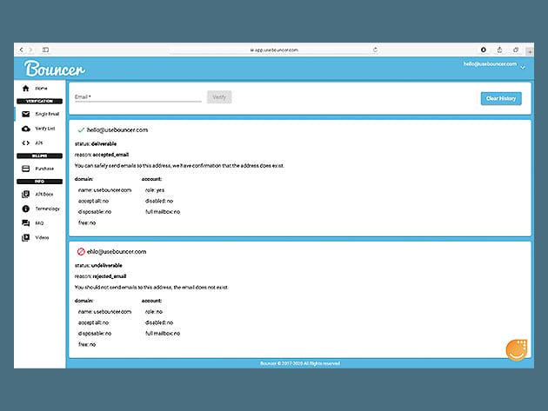Click the API code brackets icon

click(x=25, y=143)
